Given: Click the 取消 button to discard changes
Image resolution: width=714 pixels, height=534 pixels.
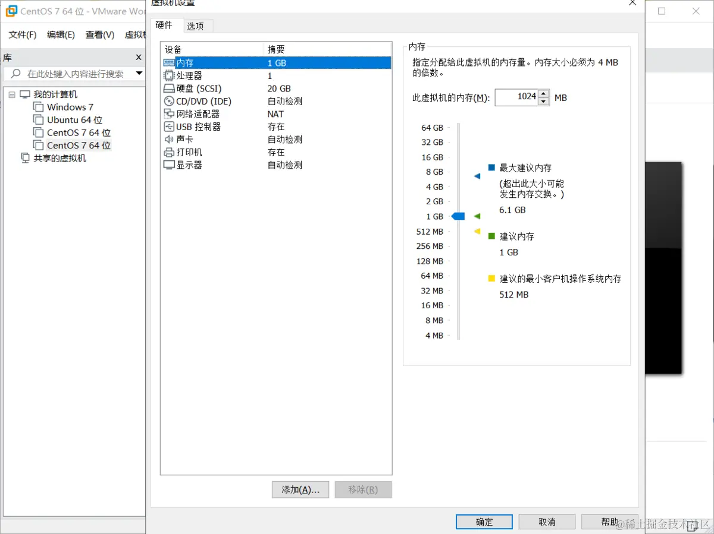Looking at the screenshot, I should pos(546,521).
